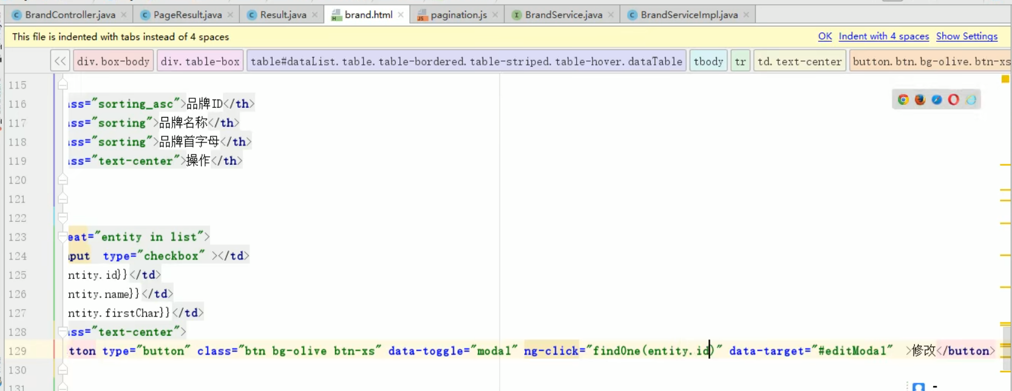The width and height of the screenshot is (1012, 391).
Task: Open Show Settings link
Action: (x=967, y=36)
